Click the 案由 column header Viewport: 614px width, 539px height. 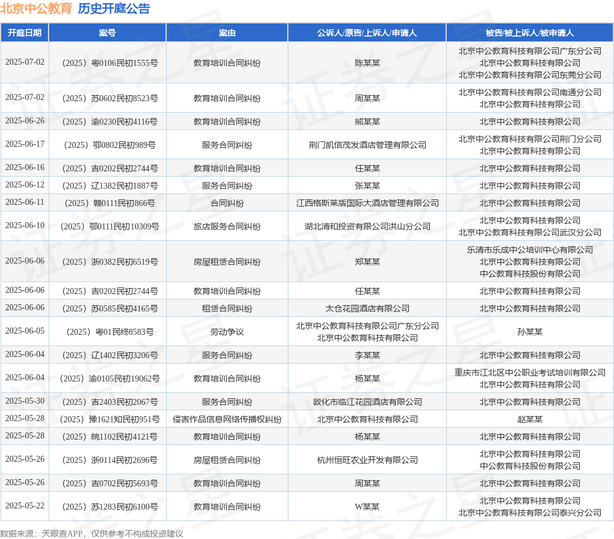tap(227, 33)
